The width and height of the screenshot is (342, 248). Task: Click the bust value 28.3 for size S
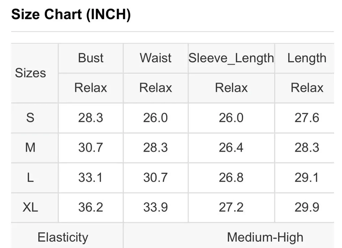(91, 118)
